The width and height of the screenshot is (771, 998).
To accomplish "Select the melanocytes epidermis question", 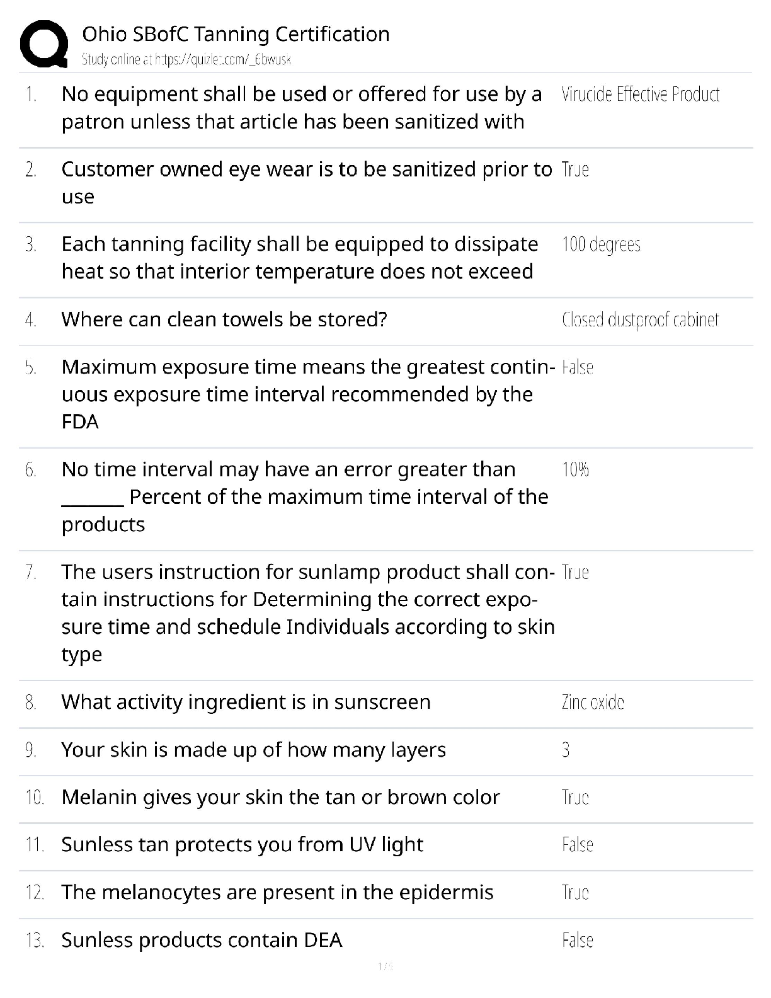I will (277, 892).
